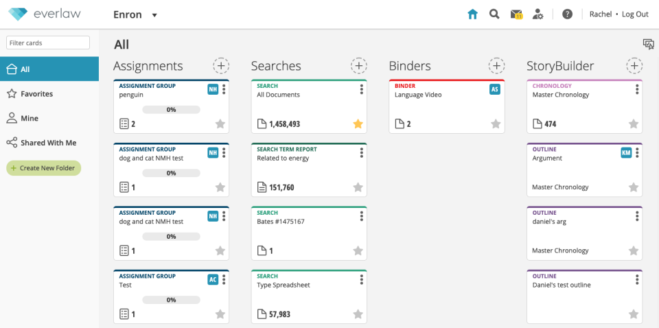Go to the home page icon
Image resolution: width=659 pixels, height=328 pixels.
(x=472, y=14)
